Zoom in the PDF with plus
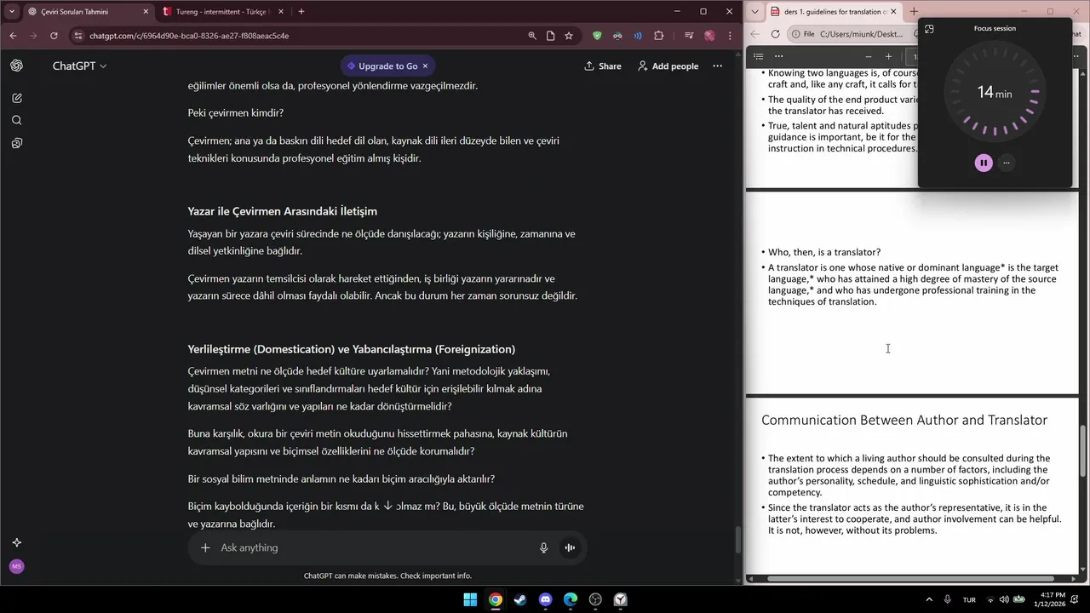 click(x=888, y=56)
